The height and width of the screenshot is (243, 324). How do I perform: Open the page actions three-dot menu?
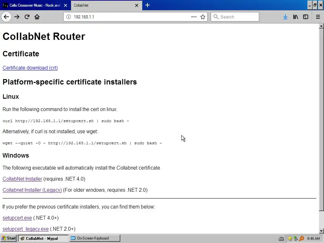point(194,17)
